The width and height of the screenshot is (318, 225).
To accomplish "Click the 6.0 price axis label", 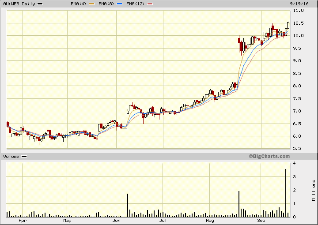I will coord(298,136).
